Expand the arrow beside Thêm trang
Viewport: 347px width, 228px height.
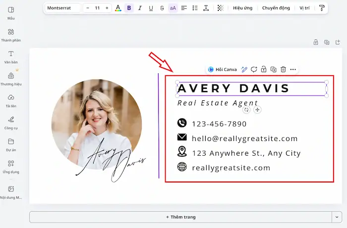[337, 217]
